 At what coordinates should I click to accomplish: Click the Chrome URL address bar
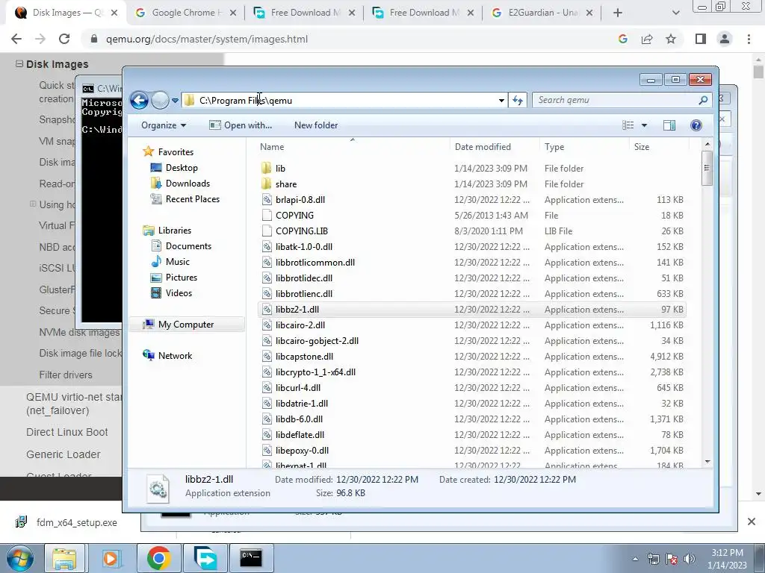[351, 39]
